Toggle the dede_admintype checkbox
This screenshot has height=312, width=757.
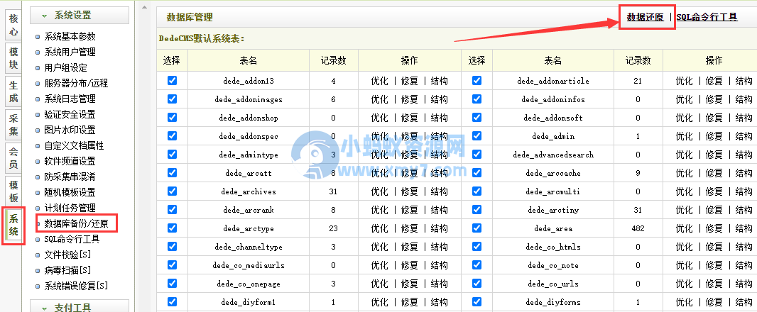tap(172, 155)
